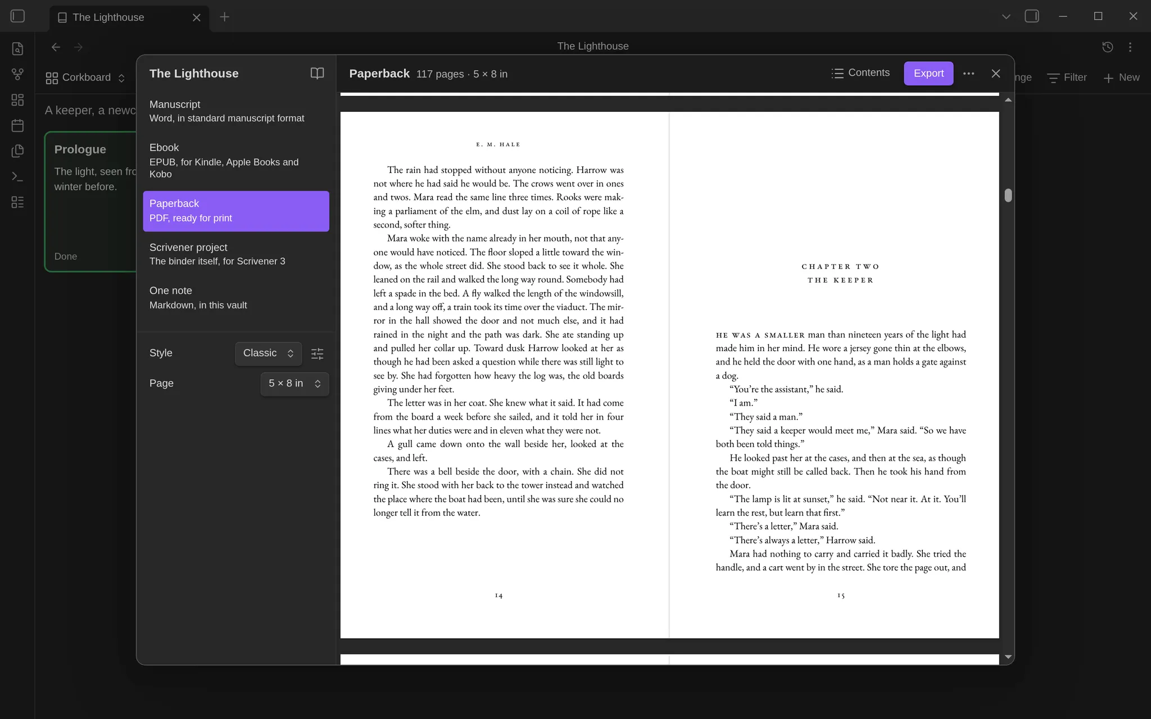This screenshot has height=719, width=1151.
Task: Select the Prologue card on corkboard
Action: (90, 202)
